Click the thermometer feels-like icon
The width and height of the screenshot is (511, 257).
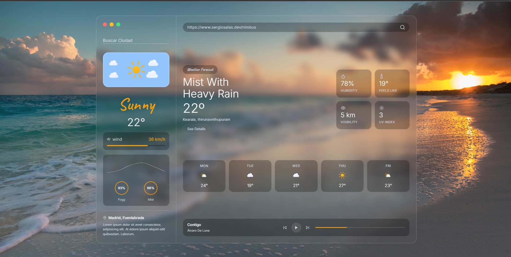point(381,76)
